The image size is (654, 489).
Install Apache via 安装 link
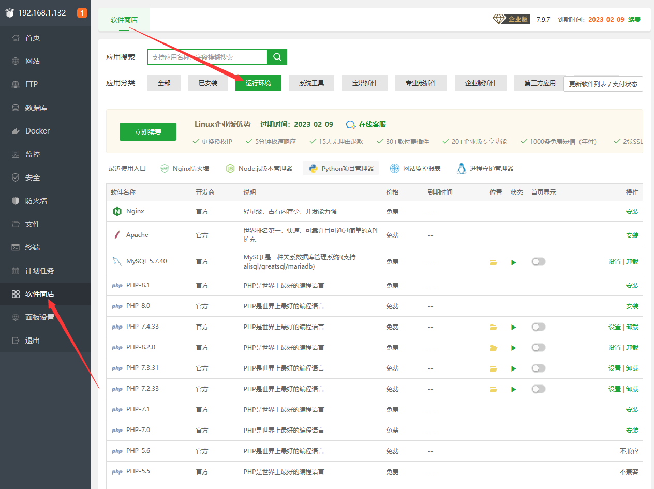click(x=632, y=235)
